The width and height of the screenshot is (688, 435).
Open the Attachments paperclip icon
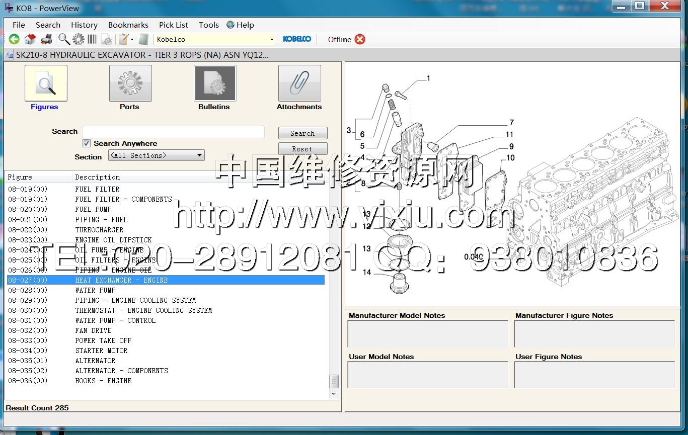pos(299,83)
